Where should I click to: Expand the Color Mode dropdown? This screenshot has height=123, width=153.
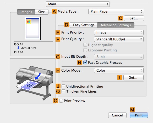(119, 71)
